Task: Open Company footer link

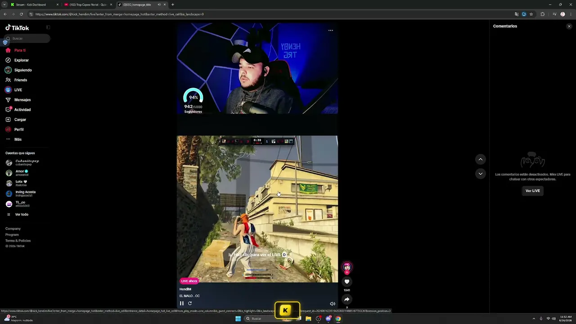Action: (x=13, y=229)
